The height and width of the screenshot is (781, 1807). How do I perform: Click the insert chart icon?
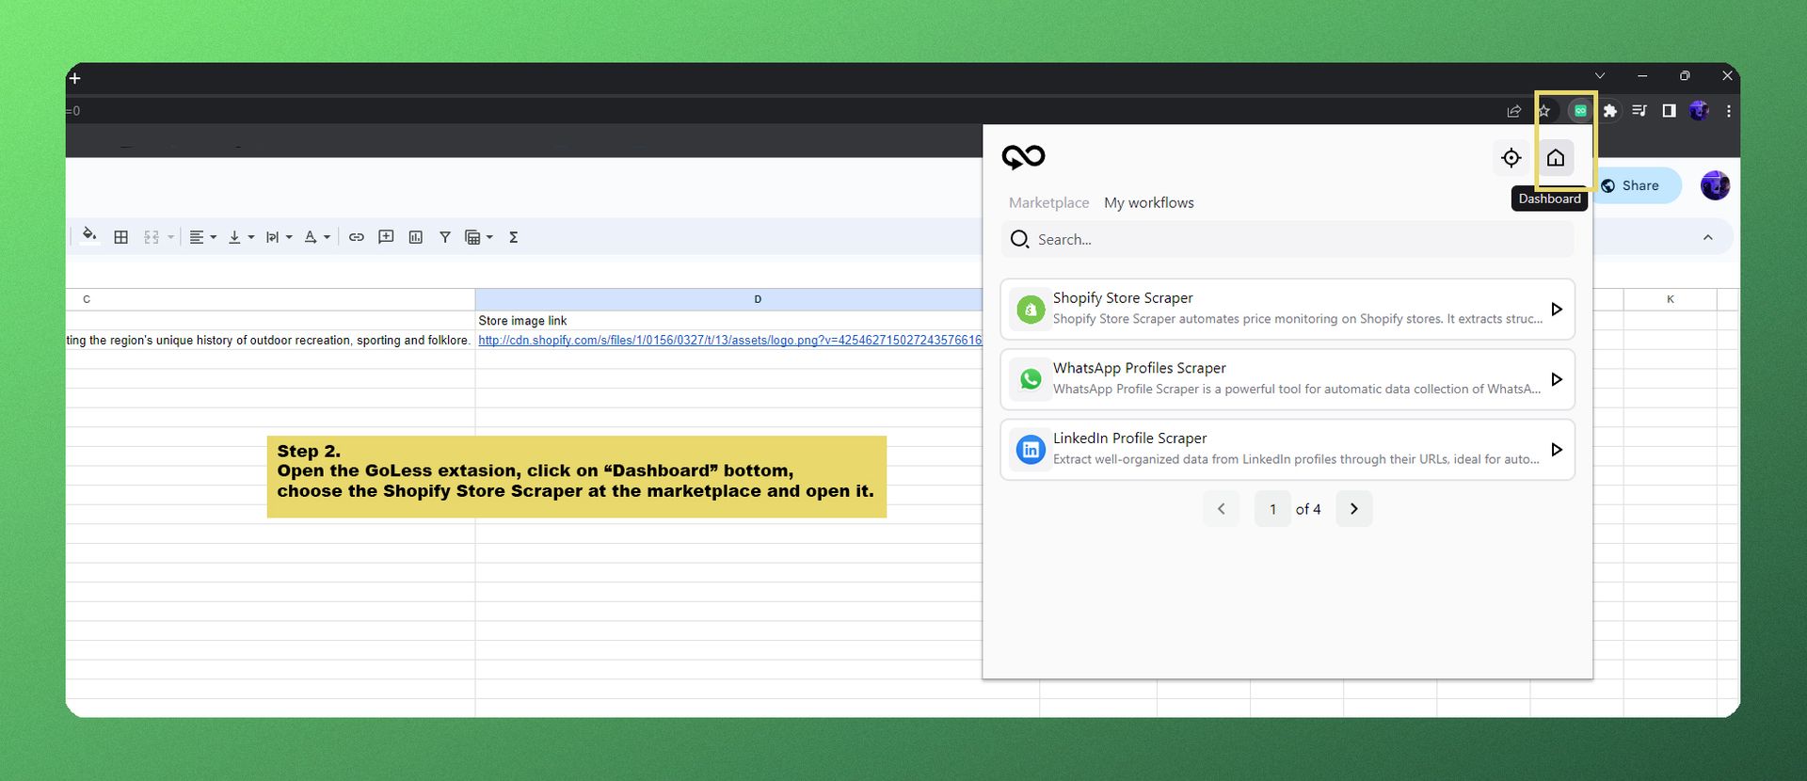416,237
